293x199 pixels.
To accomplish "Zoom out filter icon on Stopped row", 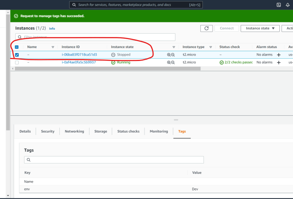I will (173, 55).
